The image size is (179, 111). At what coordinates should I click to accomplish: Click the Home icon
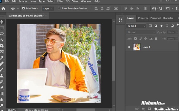pyautogui.click(x=3, y=9)
